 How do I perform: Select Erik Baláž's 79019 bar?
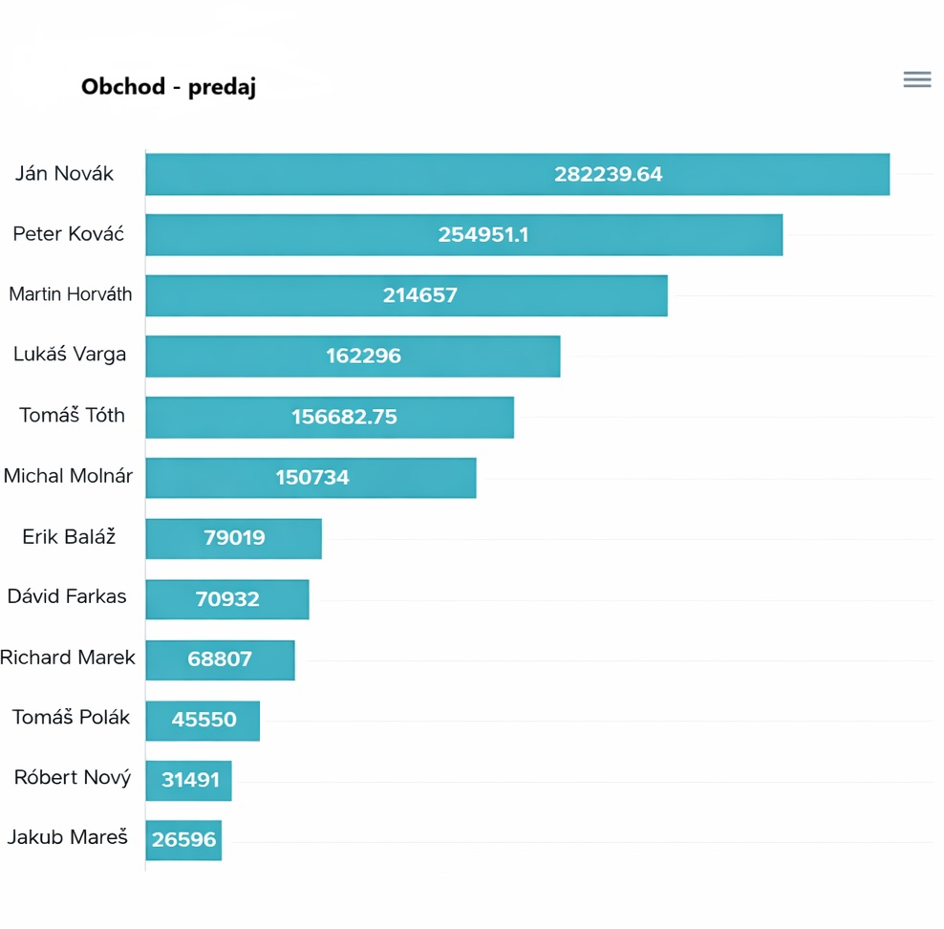tap(233, 538)
